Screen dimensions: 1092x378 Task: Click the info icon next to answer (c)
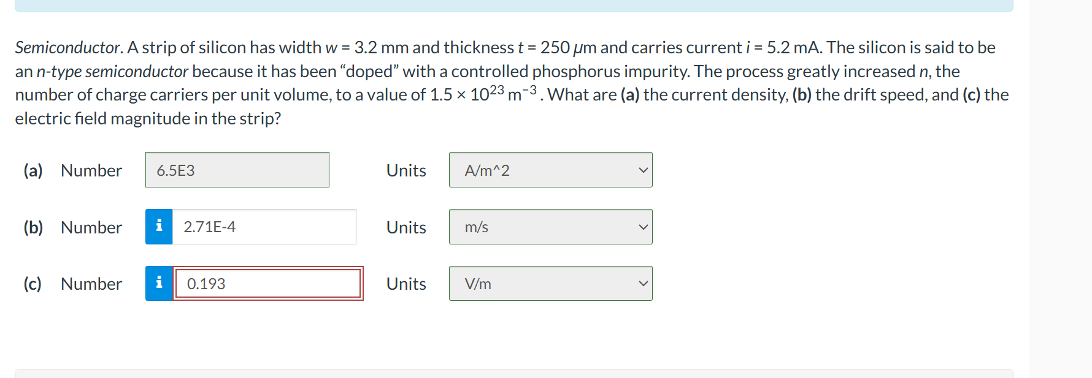click(x=159, y=283)
